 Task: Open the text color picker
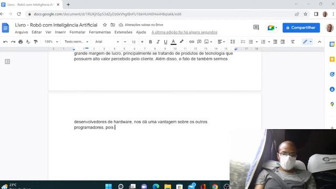point(173,42)
